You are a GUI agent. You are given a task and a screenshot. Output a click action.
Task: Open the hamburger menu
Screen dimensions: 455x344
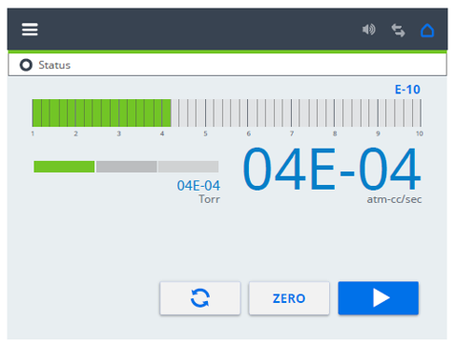pos(30,30)
